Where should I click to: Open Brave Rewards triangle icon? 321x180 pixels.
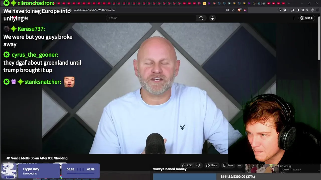245,10
